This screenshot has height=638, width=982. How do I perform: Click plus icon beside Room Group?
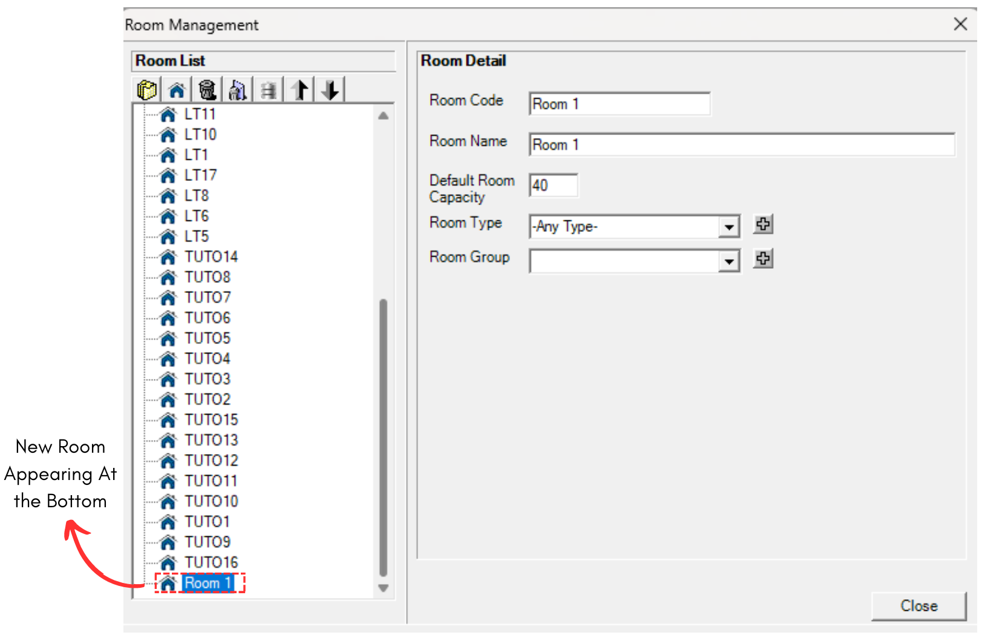(763, 259)
